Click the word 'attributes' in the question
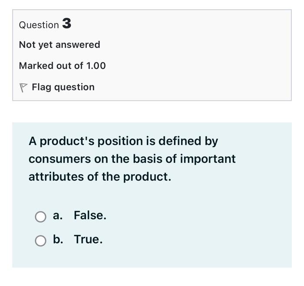 [x=56, y=177]
